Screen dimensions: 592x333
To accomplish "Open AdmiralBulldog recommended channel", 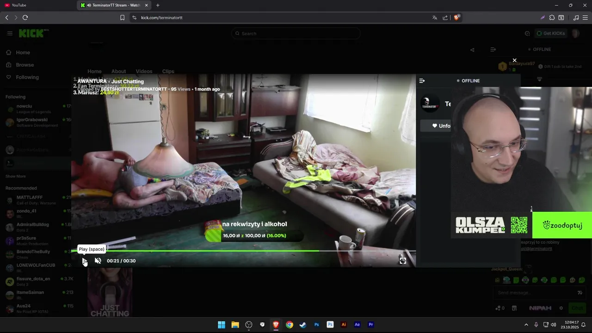I will [x=38, y=227].
